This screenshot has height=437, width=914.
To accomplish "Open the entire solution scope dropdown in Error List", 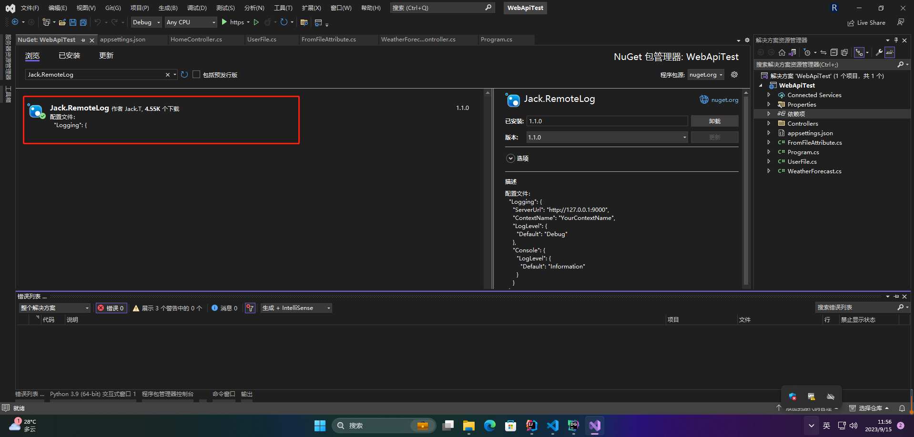I will [55, 308].
